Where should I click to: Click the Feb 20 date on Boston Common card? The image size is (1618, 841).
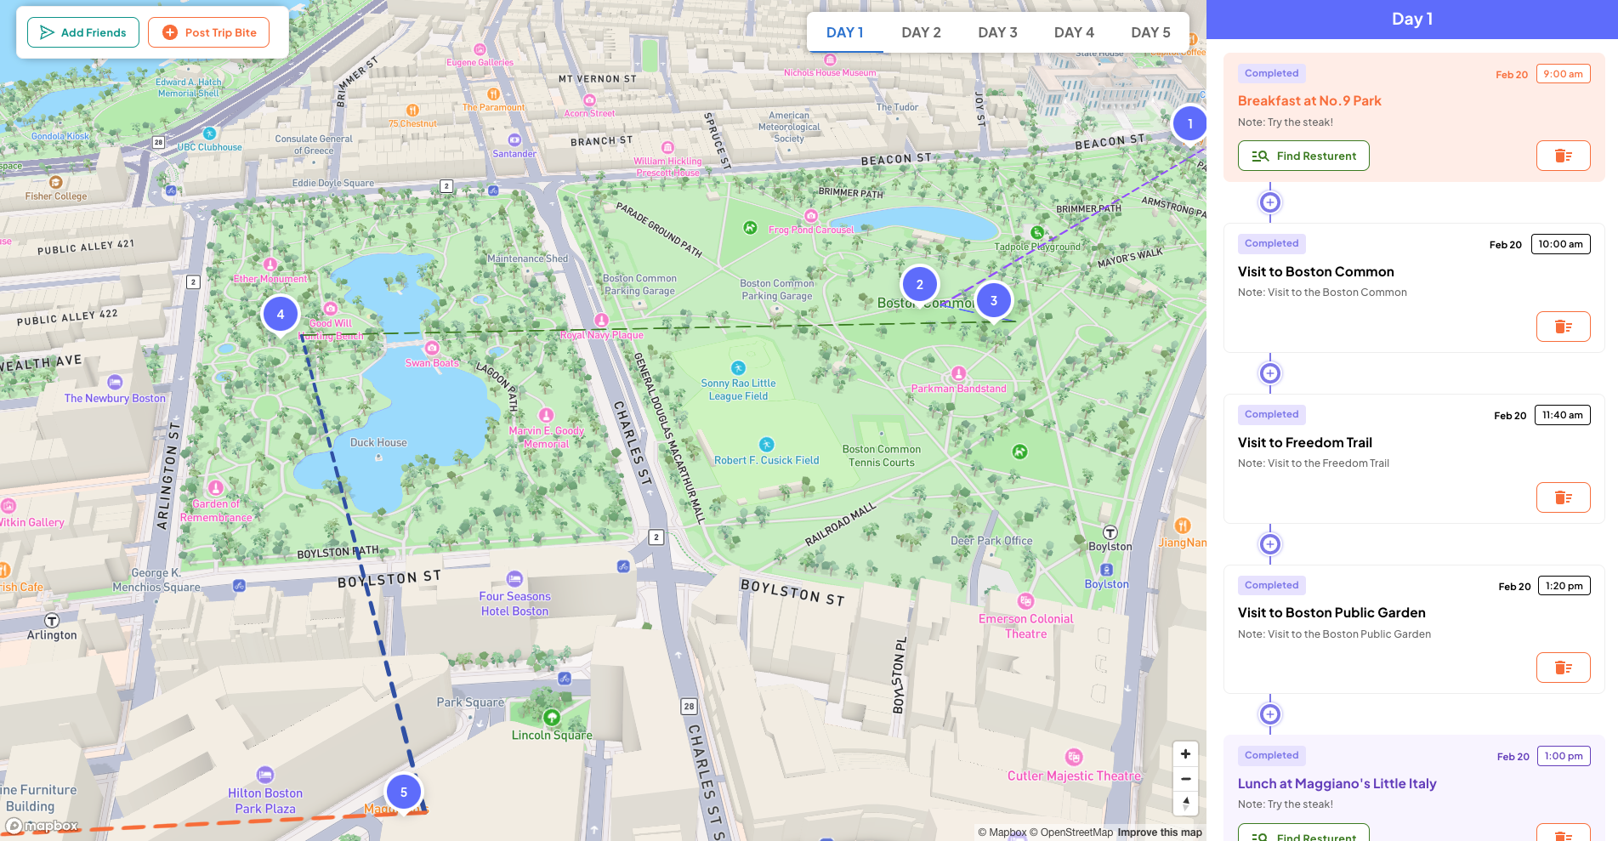click(x=1506, y=245)
